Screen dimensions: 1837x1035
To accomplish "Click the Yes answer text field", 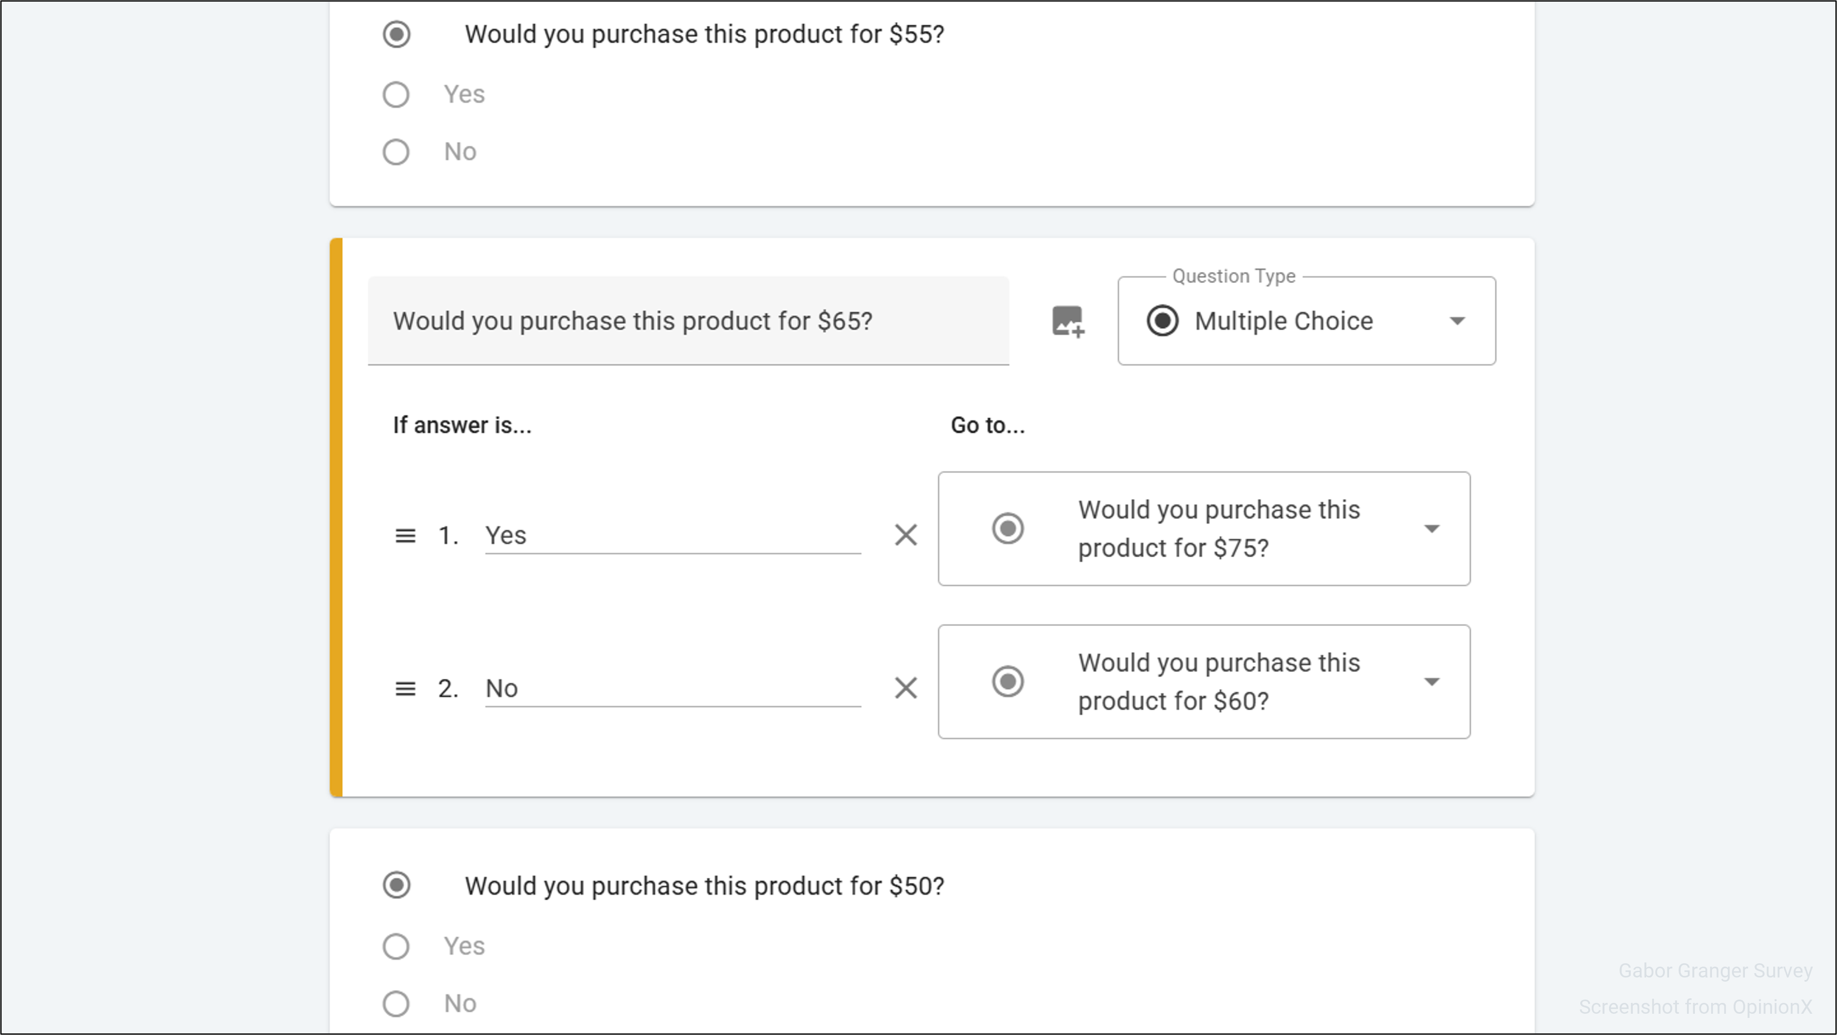I will click(672, 535).
